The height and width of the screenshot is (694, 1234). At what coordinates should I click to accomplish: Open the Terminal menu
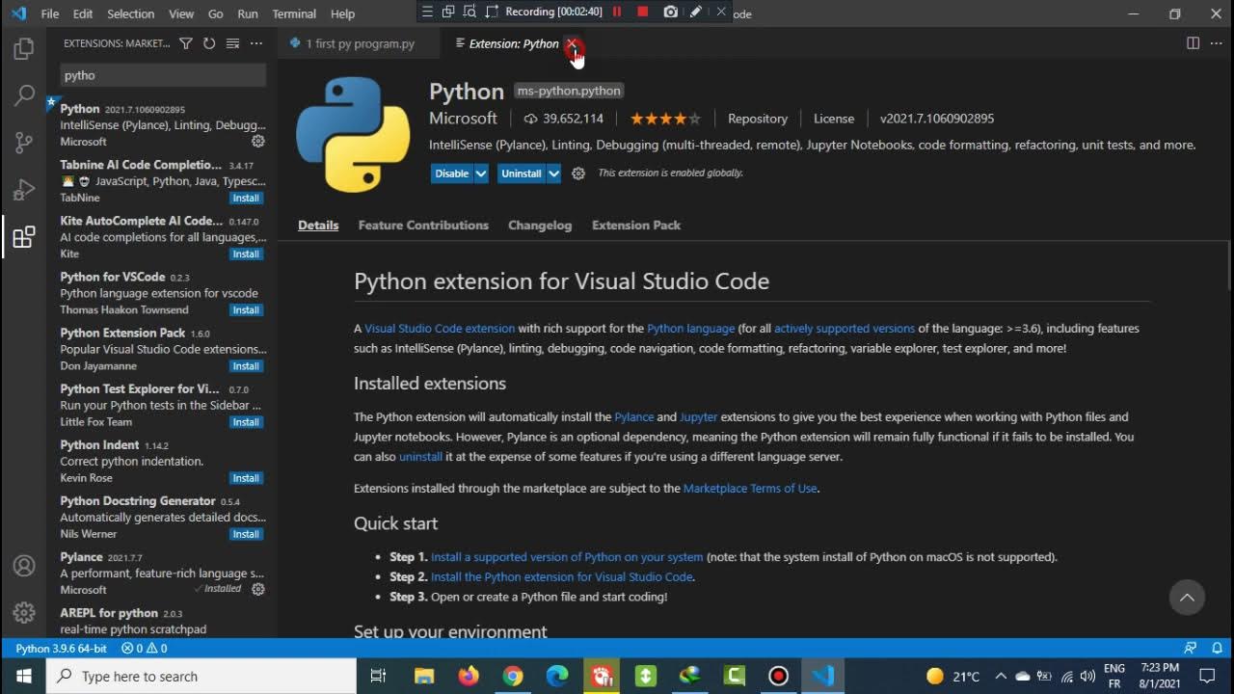[294, 13]
